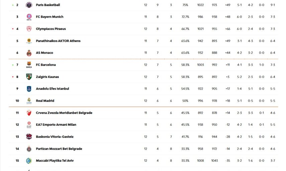Click the Panathinaikos AKTOR Athens logo
286x171 pixels.
point(29,41)
